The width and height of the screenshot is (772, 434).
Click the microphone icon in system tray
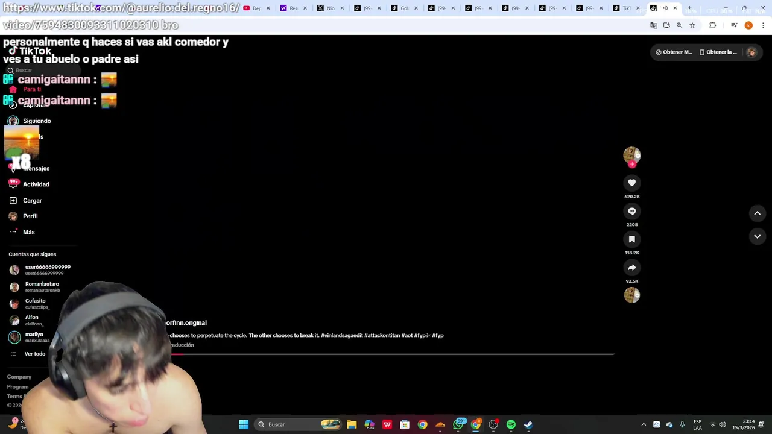(x=682, y=424)
